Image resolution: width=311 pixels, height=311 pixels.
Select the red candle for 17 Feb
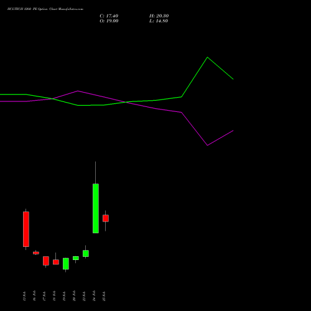(x=46, y=261)
